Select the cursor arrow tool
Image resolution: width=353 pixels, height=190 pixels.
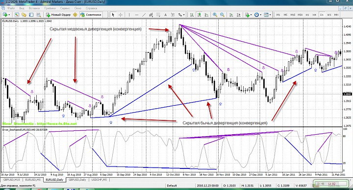tap(113, 15)
